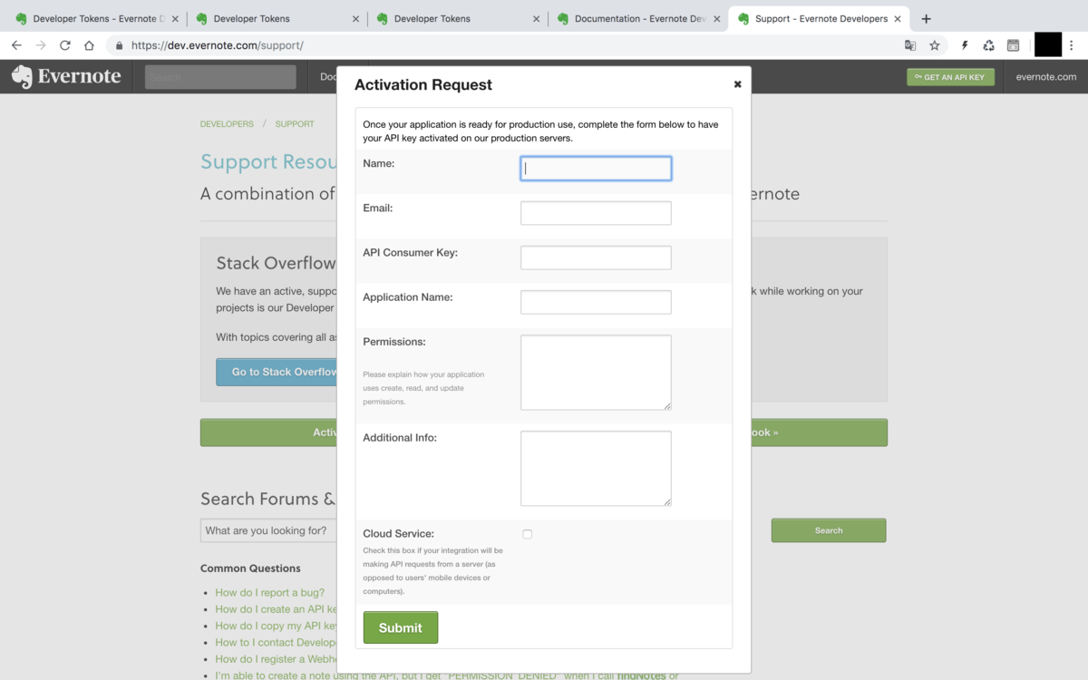Check the Cloud Service checkbox
The height and width of the screenshot is (680, 1088).
click(527, 534)
